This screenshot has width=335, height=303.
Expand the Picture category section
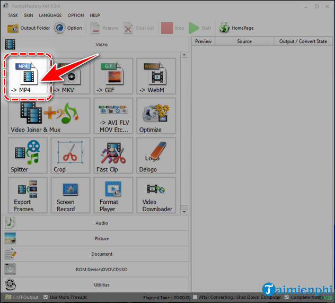click(x=96, y=238)
